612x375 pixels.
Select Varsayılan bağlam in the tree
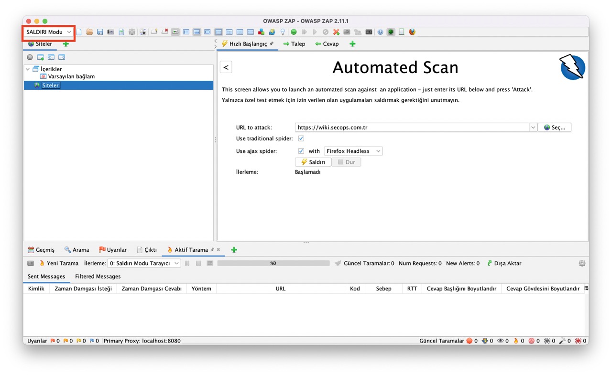[71, 76]
